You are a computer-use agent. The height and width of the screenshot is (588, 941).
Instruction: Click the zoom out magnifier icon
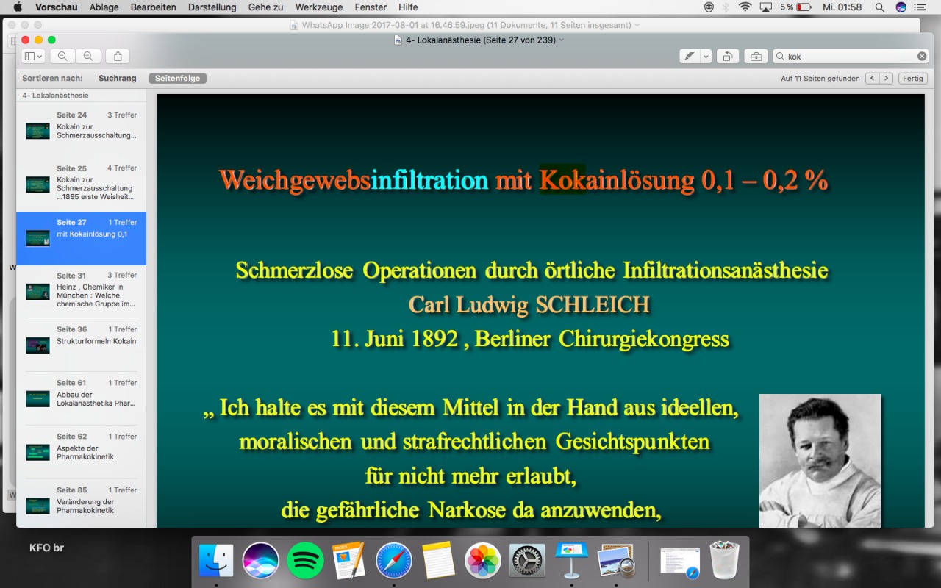point(62,57)
